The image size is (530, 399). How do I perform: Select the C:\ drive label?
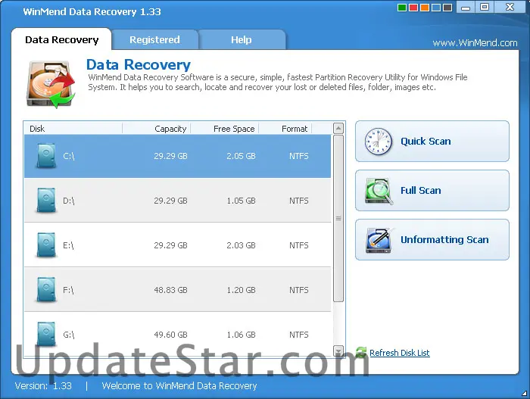pos(69,156)
